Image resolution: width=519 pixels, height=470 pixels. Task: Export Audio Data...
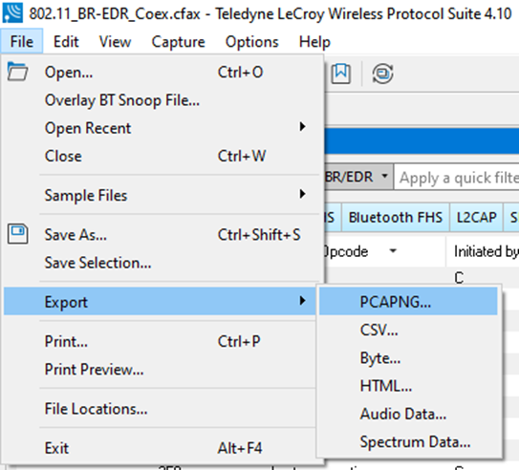(408, 414)
